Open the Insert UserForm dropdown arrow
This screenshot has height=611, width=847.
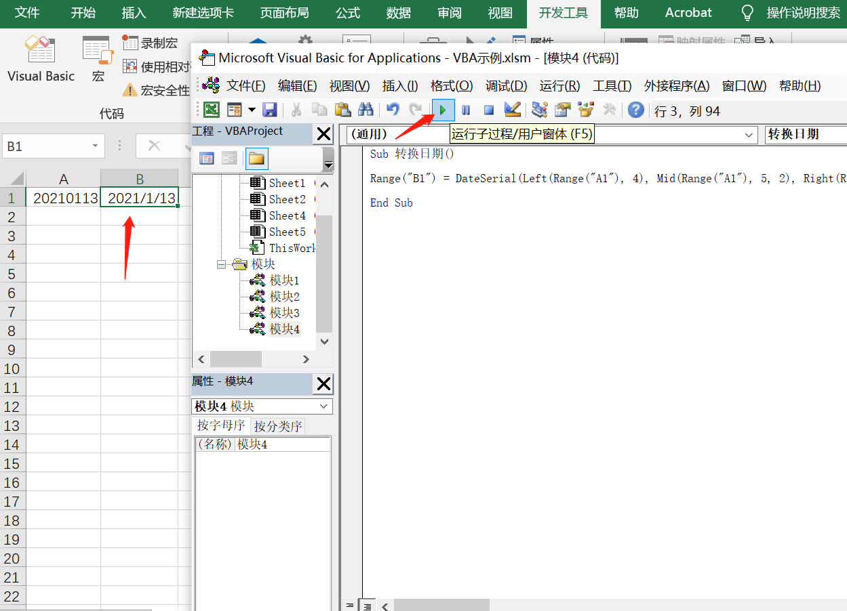252,110
